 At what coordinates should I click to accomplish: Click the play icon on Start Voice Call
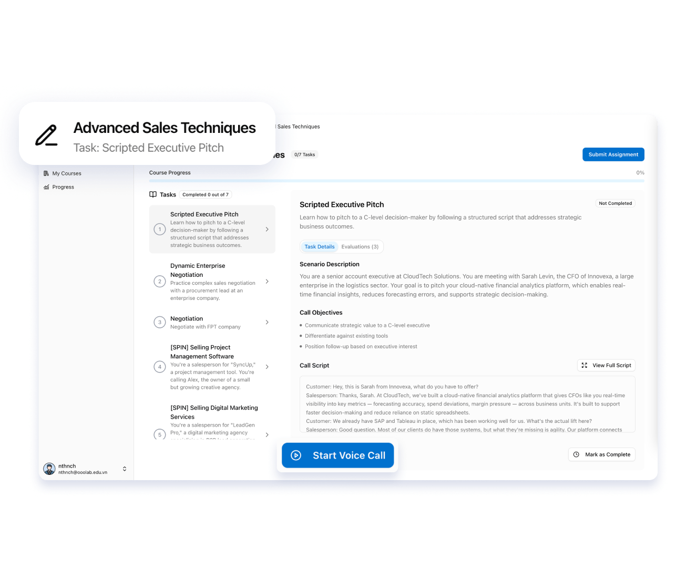296,455
